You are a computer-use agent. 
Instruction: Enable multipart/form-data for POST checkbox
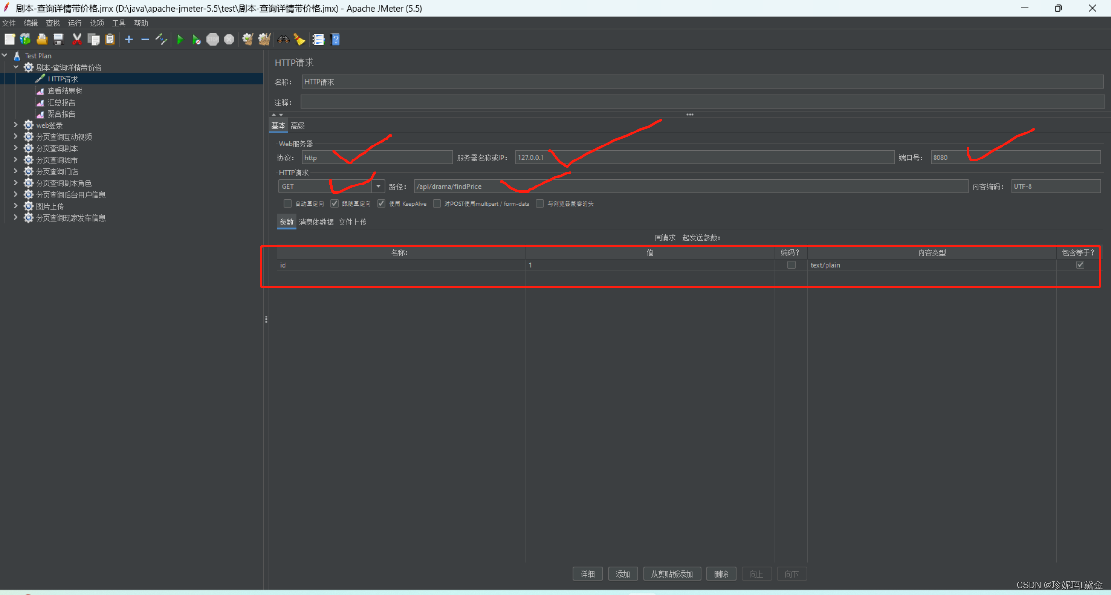437,203
